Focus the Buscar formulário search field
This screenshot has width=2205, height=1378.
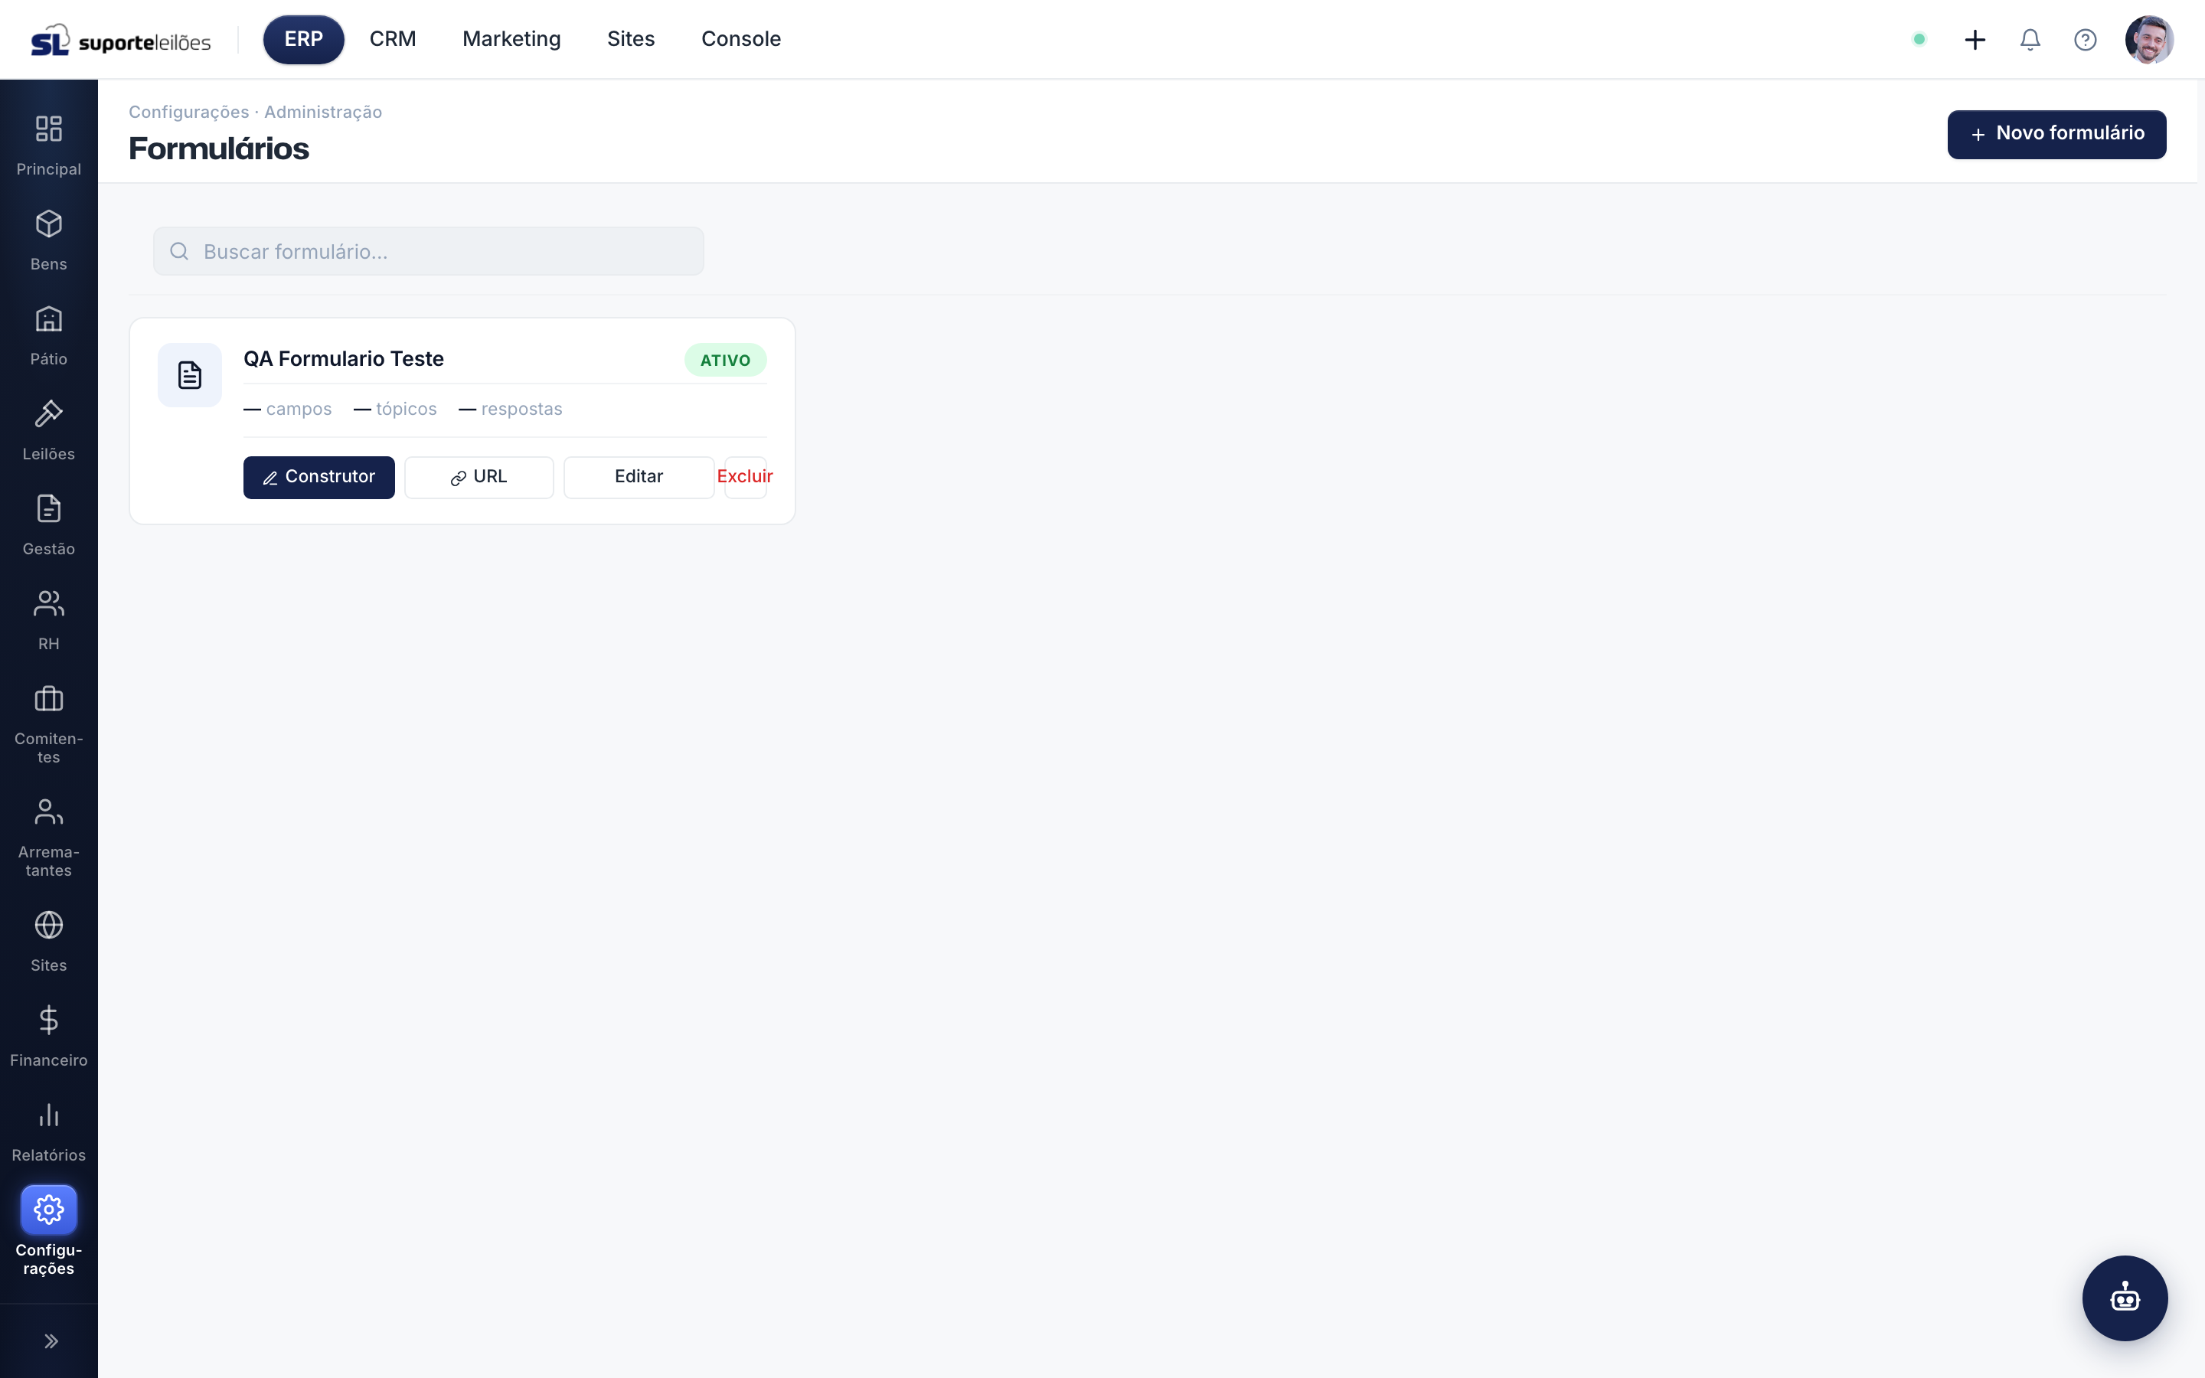coord(428,250)
